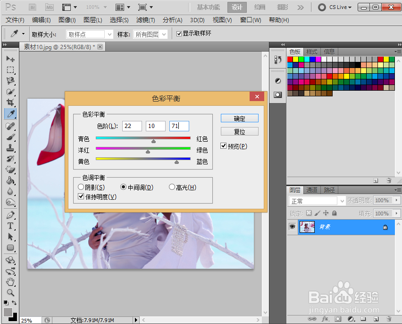
Task: Select the Zoom tool
Action: [10, 292]
